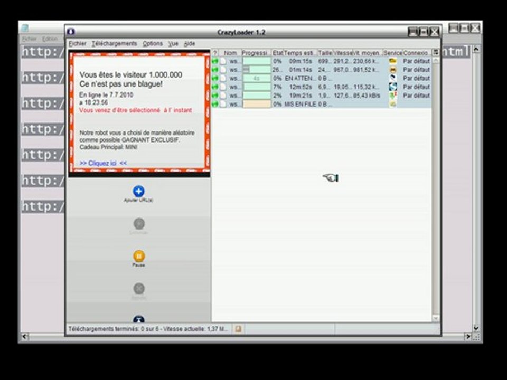
Task: Open the Edition menu in the background window
Action: pos(50,39)
